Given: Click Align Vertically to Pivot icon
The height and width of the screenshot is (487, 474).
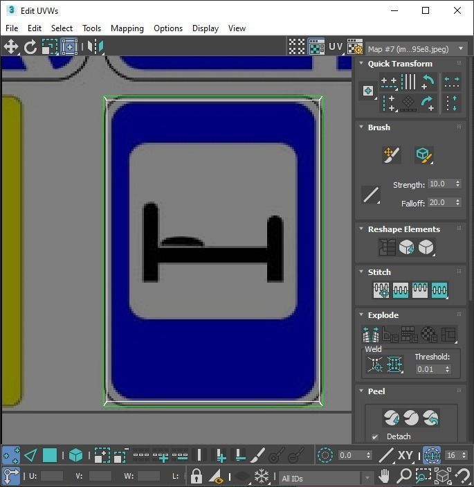Looking at the screenshot, I should click(x=389, y=103).
